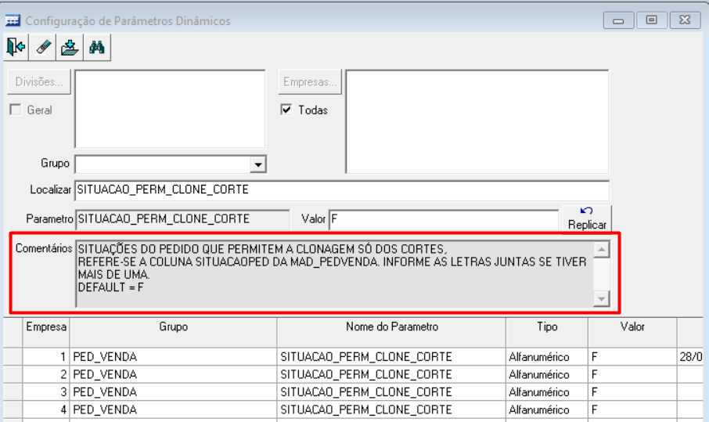The width and height of the screenshot is (709, 422).
Task: Click the Empresa number 4 cell
Action: tap(46, 409)
